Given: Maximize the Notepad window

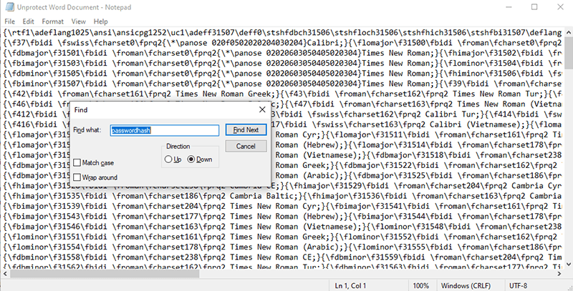Looking at the screenshot, I should point(534,7).
